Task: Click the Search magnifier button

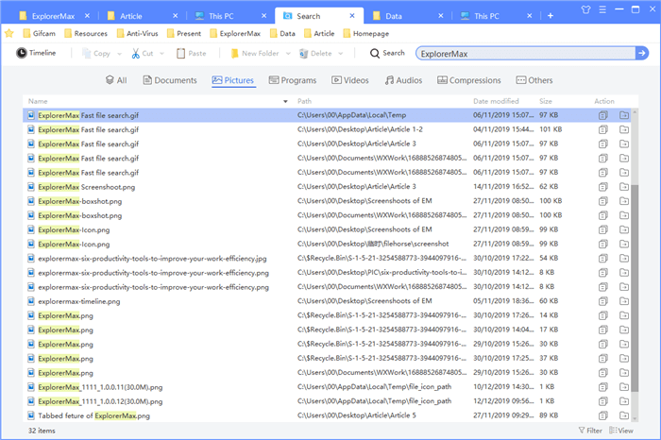Action: 387,53
